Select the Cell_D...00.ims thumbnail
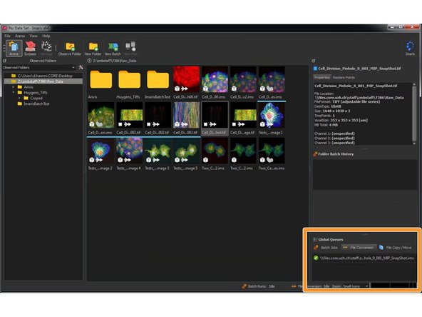Viewport: 422px width, 317px height. 215,79
